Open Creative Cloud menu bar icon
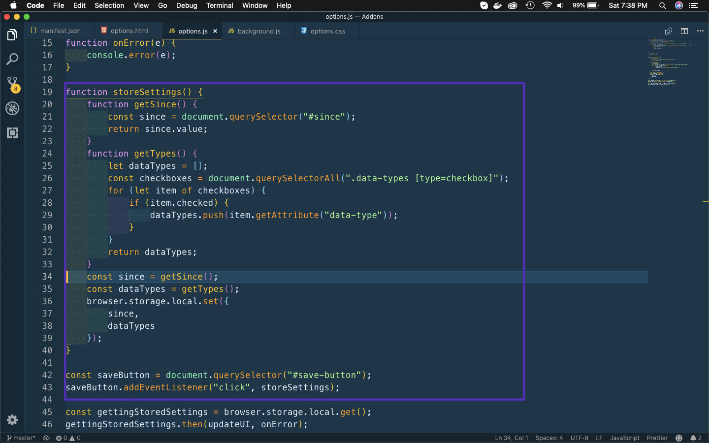The image size is (709, 443). tap(513, 5)
